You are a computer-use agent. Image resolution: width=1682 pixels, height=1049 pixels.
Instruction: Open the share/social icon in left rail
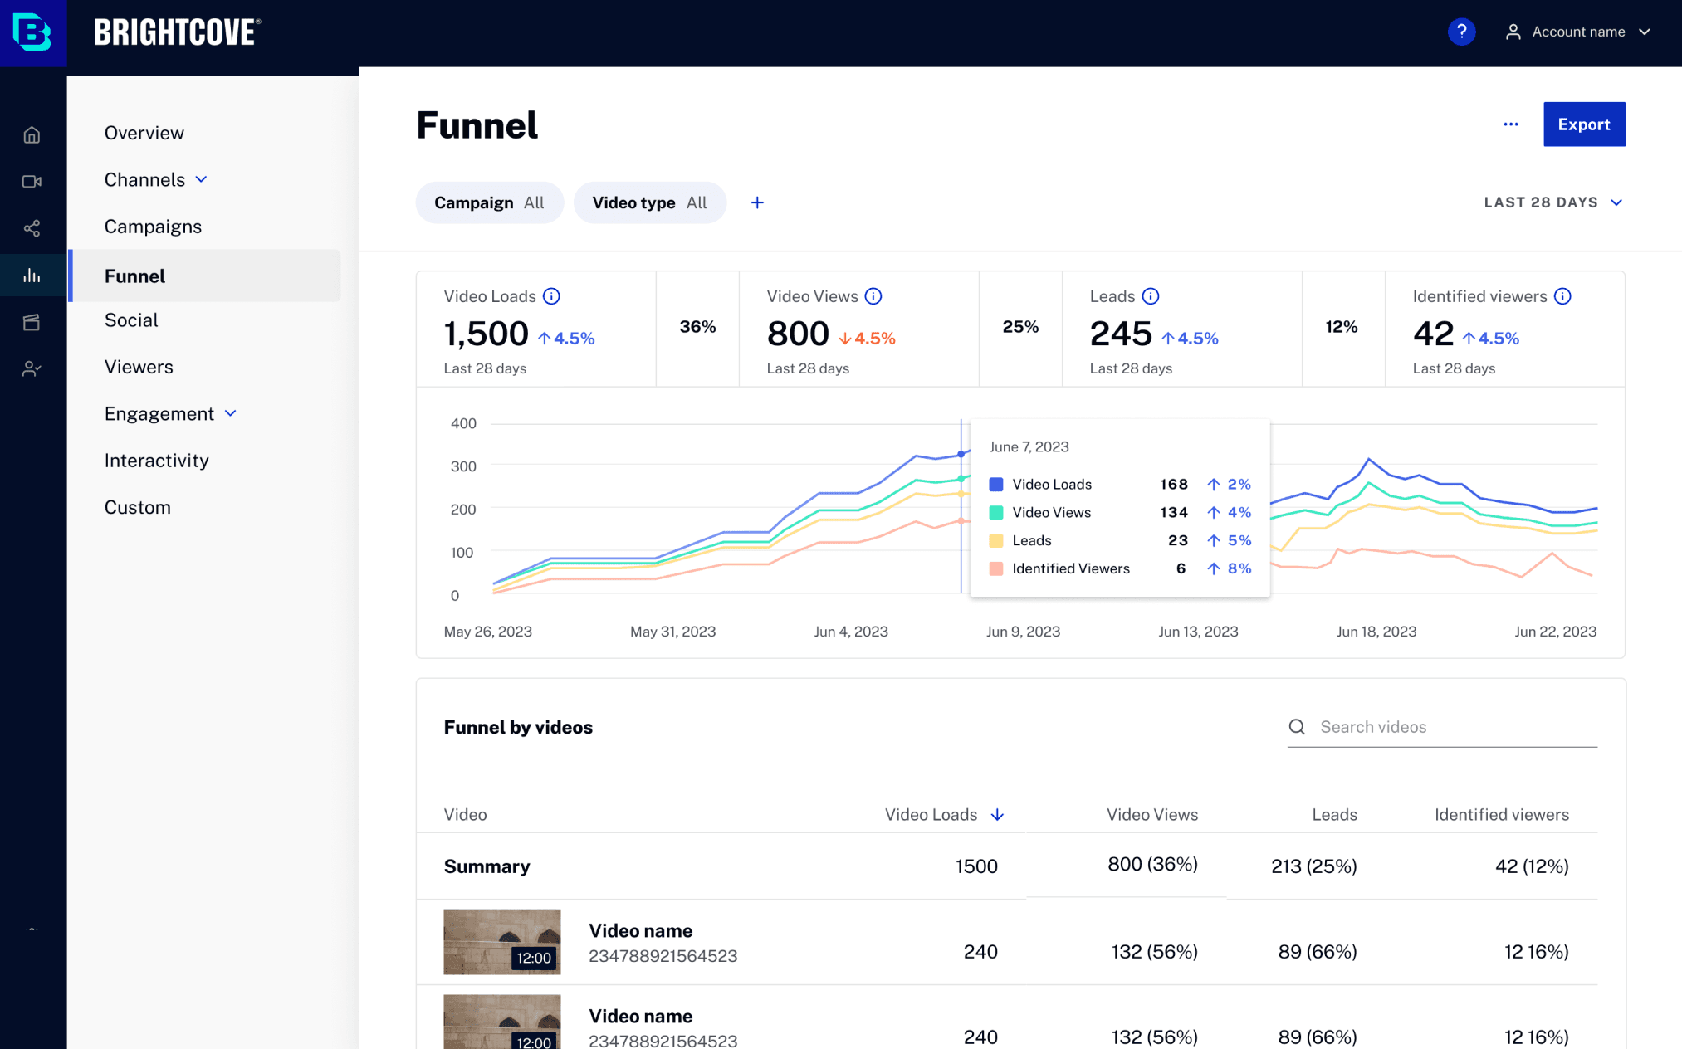point(32,228)
